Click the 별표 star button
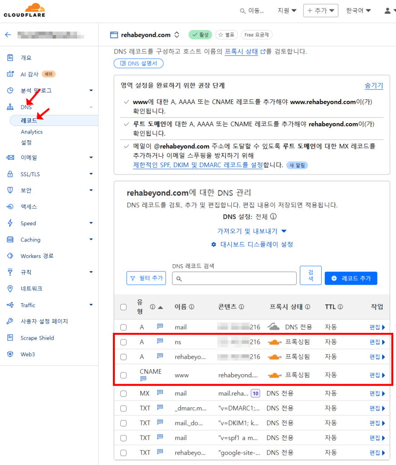Viewport: 396px width, 465px height. point(227,35)
